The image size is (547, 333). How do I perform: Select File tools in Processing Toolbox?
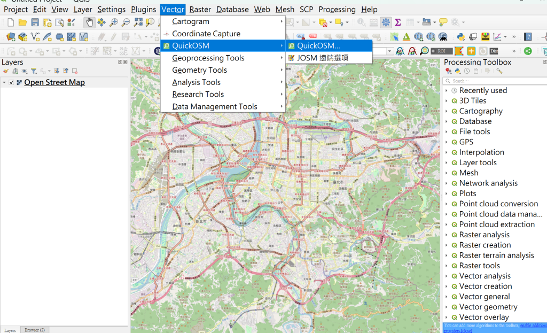tap(474, 132)
